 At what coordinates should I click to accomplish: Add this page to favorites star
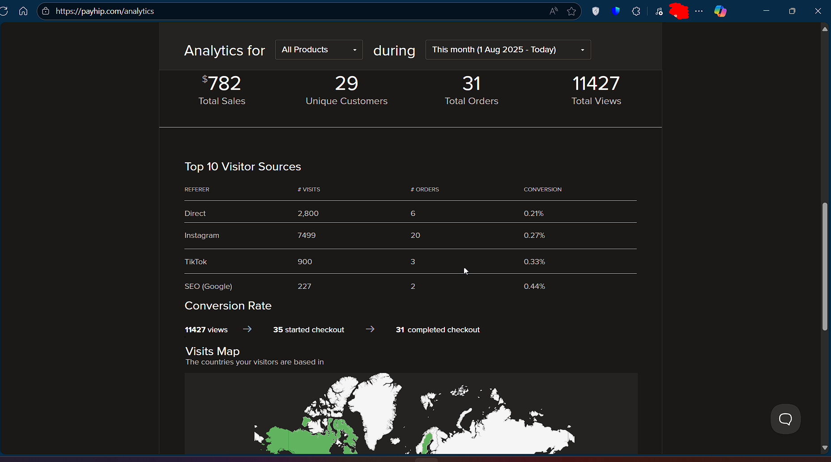pos(571,11)
